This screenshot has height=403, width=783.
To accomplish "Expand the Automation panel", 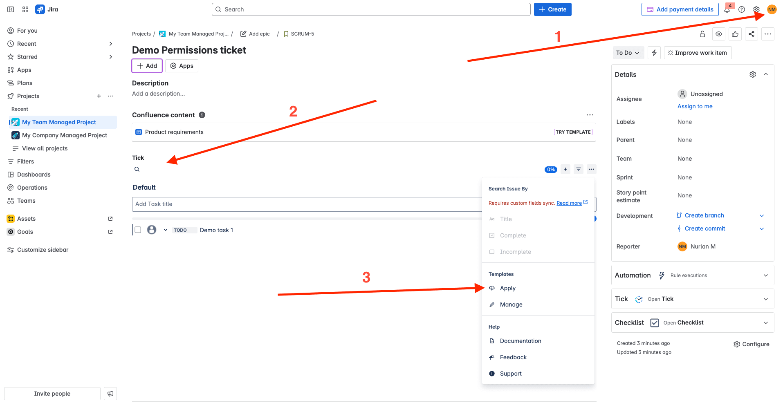I will pos(766,275).
